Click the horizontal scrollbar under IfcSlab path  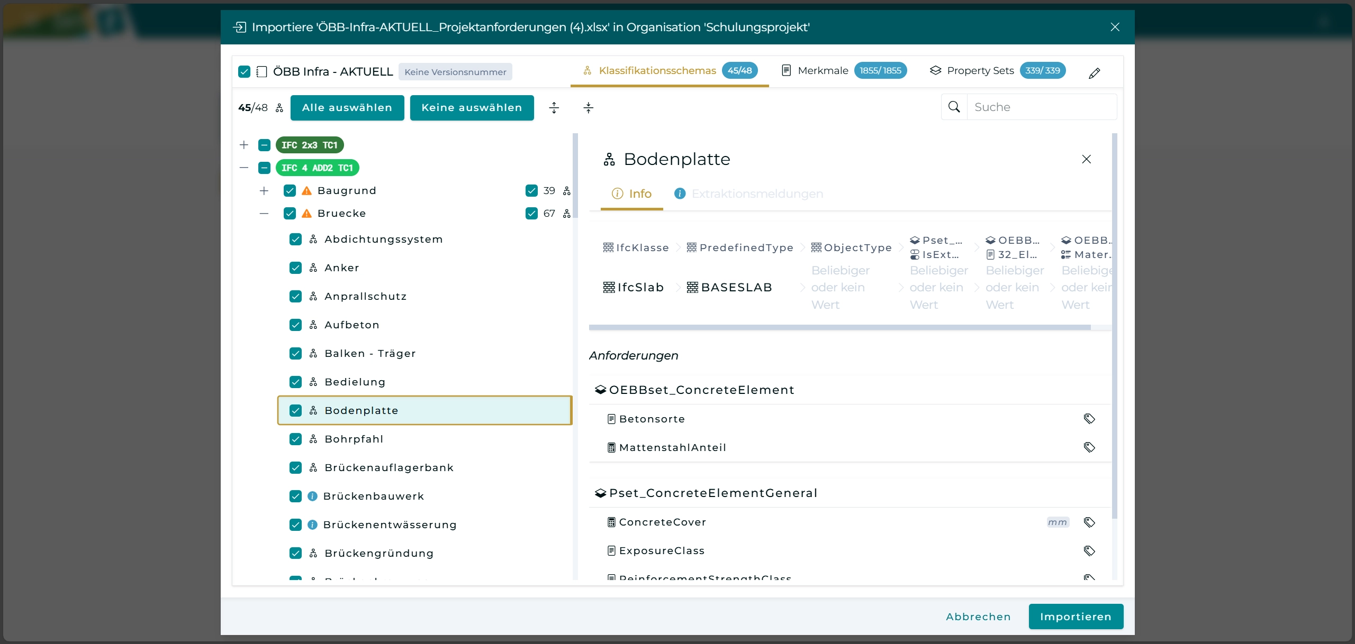[839, 328]
